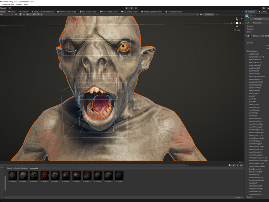Click Goblins_Modular breadcrumb folder
This screenshot has height=202, width=269.
click(21, 168)
